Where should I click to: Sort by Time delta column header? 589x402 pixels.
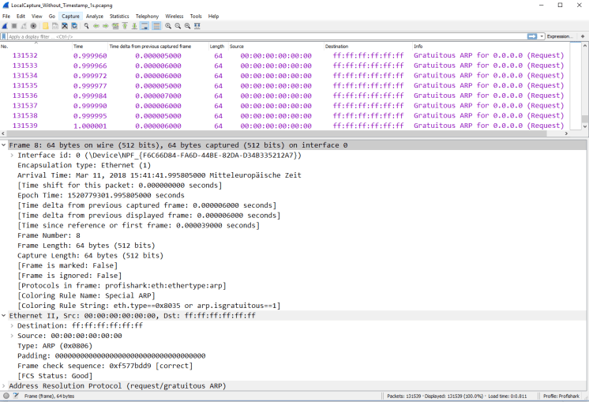(x=158, y=47)
